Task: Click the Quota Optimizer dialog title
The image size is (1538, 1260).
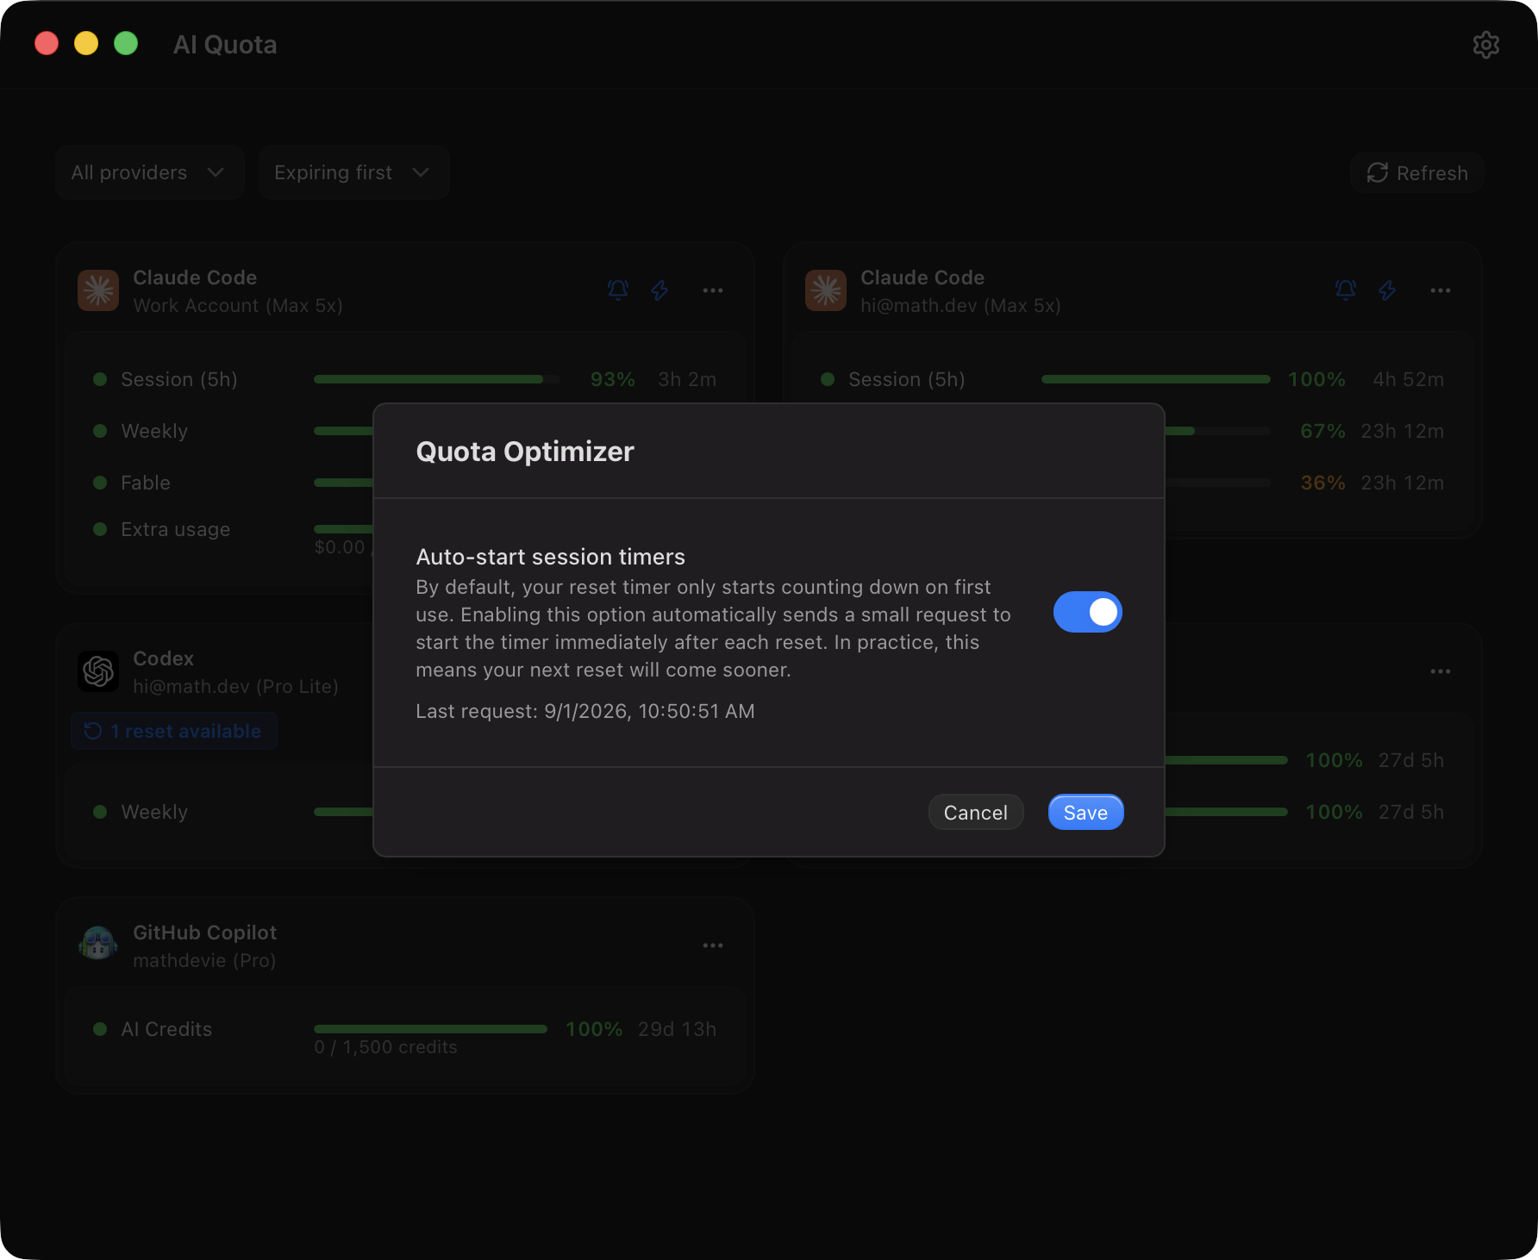Action: tap(525, 452)
